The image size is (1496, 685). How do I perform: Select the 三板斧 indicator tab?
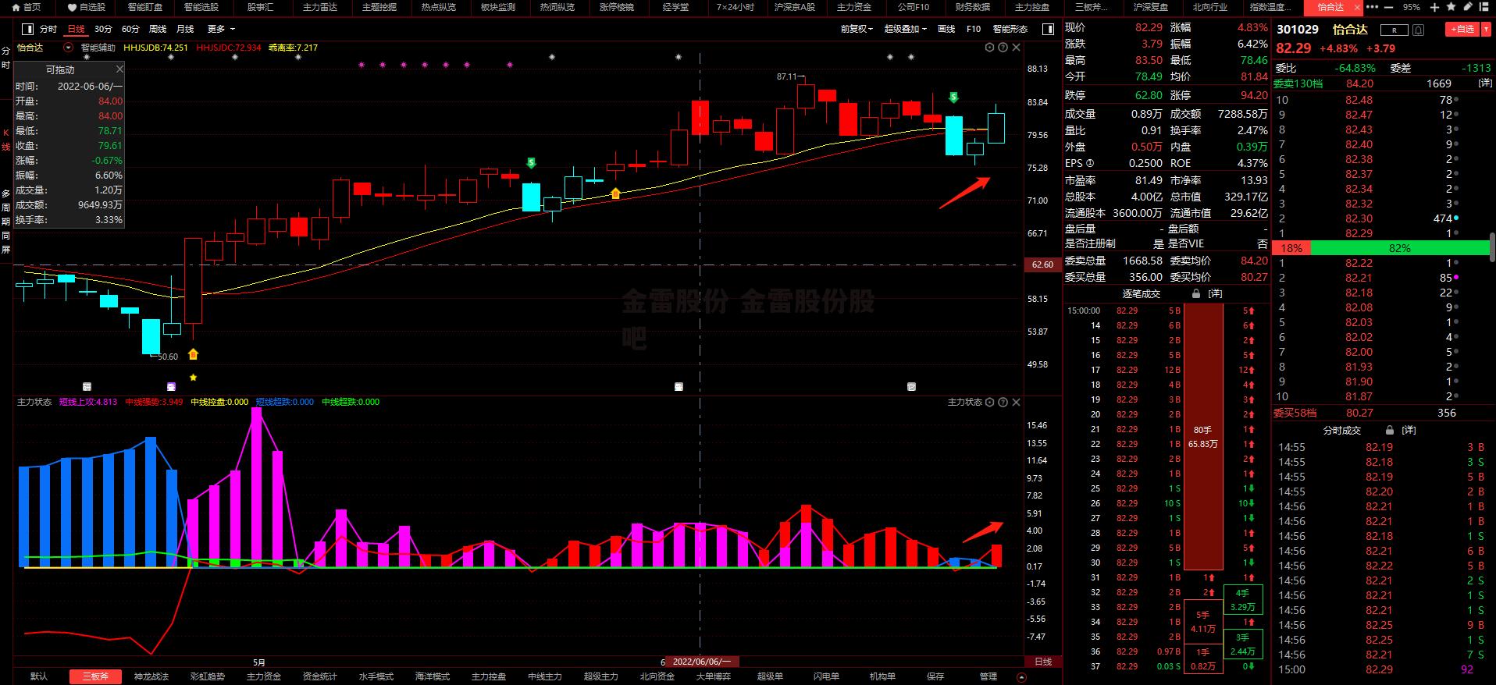[x=95, y=676]
